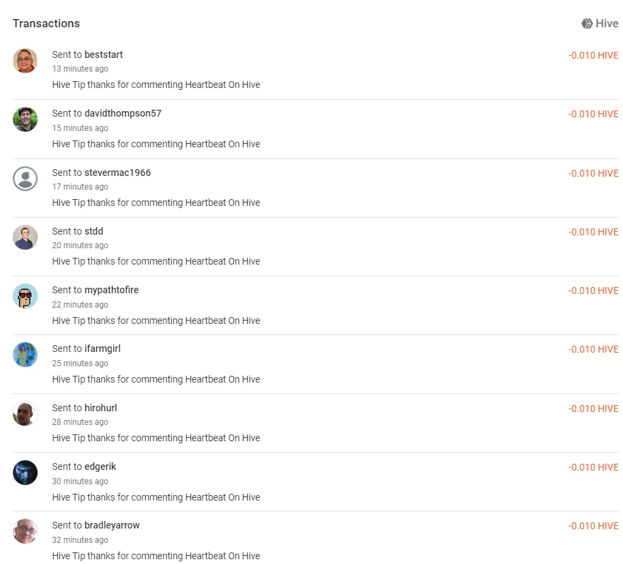Select the Transactions heading
Image resolution: width=623 pixels, height=564 pixels.
coord(46,23)
